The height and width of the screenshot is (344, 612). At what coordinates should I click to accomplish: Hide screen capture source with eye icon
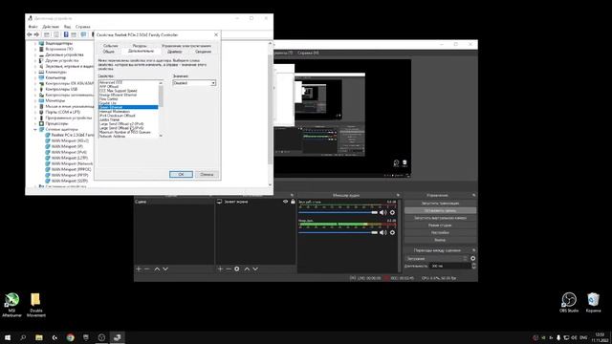(x=285, y=202)
